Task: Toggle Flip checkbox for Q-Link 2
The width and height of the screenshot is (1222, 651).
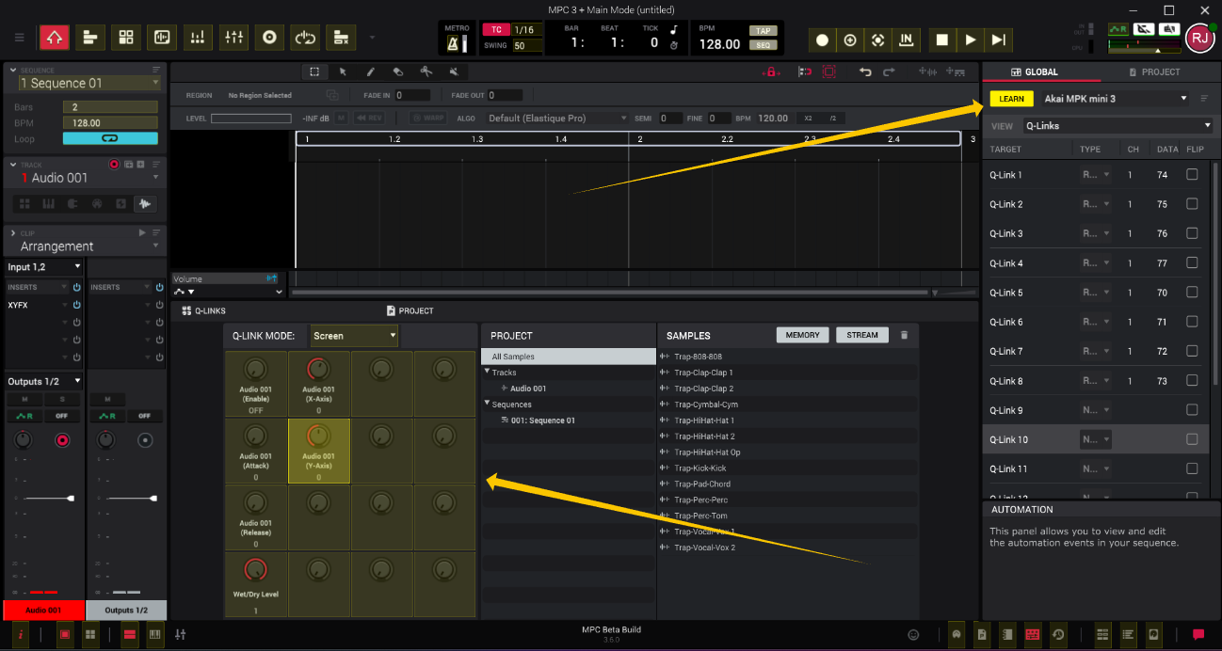Action: 1192,203
